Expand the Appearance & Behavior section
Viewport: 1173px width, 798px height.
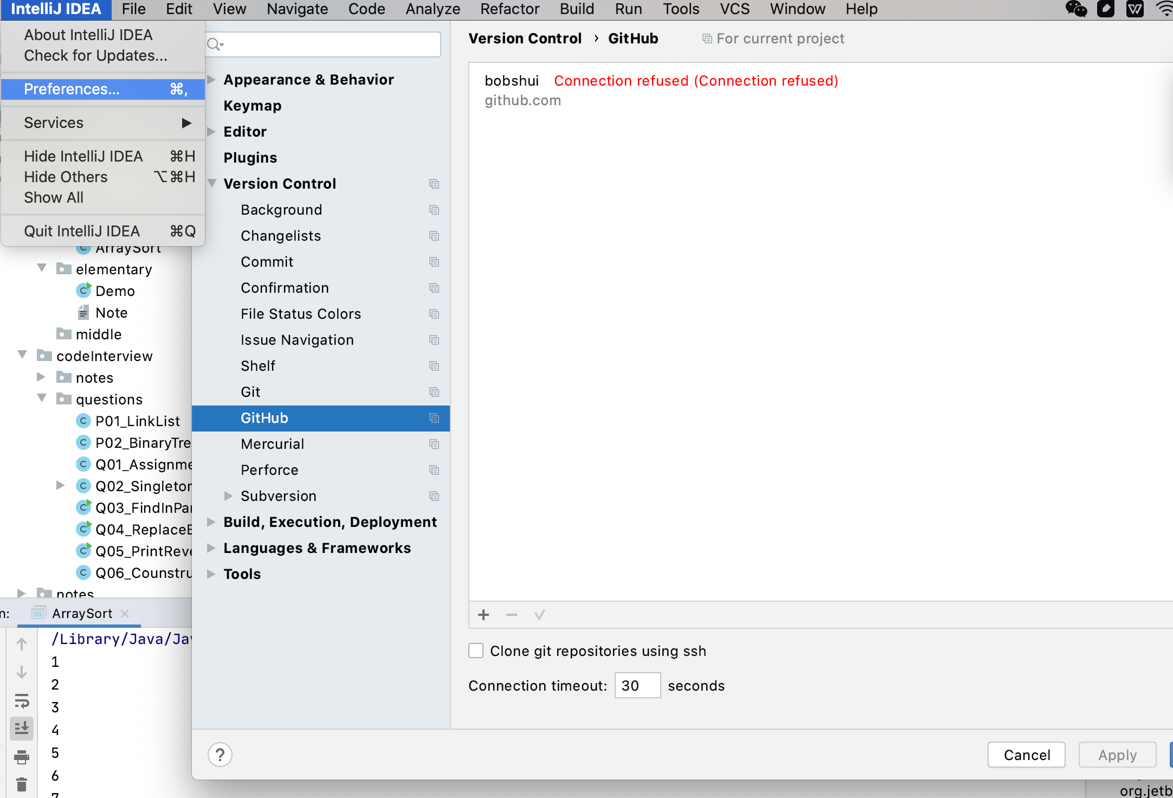[211, 80]
